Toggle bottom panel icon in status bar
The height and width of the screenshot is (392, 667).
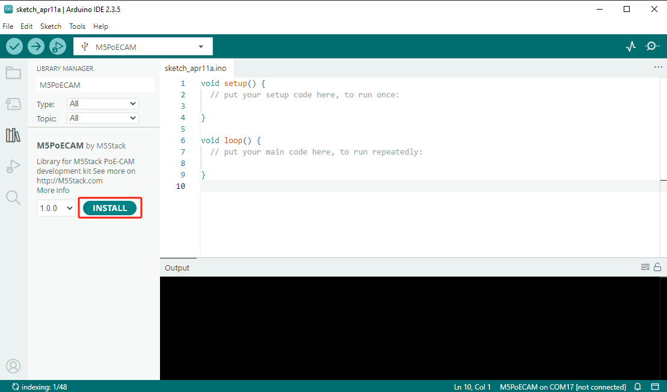[x=655, y=387]
